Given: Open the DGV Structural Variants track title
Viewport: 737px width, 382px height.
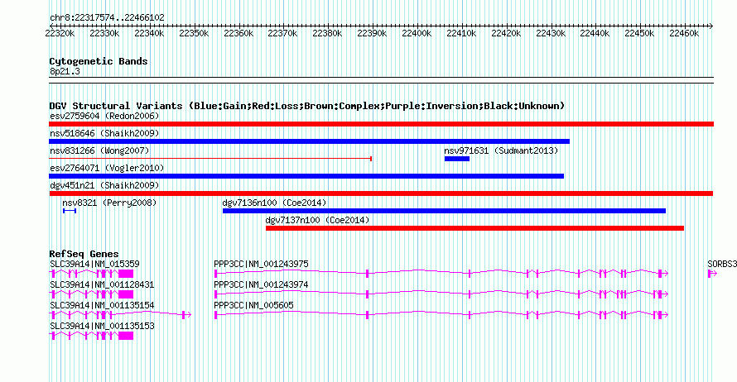Looking at the screenshot, I should pyautogui.click(x=306, y=106).
